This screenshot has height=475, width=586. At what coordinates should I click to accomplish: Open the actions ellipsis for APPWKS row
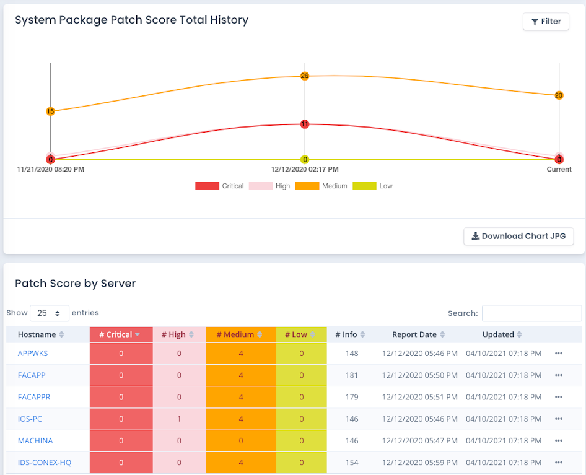(x=558, y=353)
